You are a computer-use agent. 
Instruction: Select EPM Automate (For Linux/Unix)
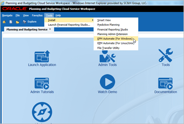(116, 43)
